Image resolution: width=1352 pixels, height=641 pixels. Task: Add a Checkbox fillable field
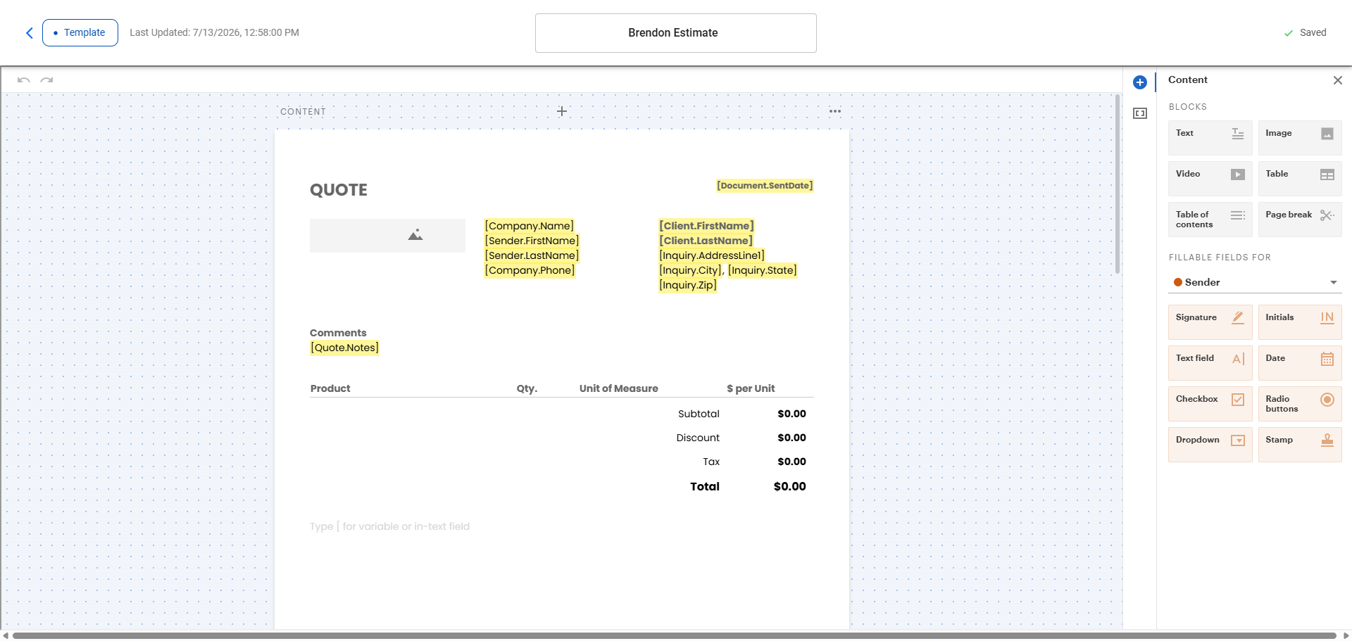point(1210,404)
